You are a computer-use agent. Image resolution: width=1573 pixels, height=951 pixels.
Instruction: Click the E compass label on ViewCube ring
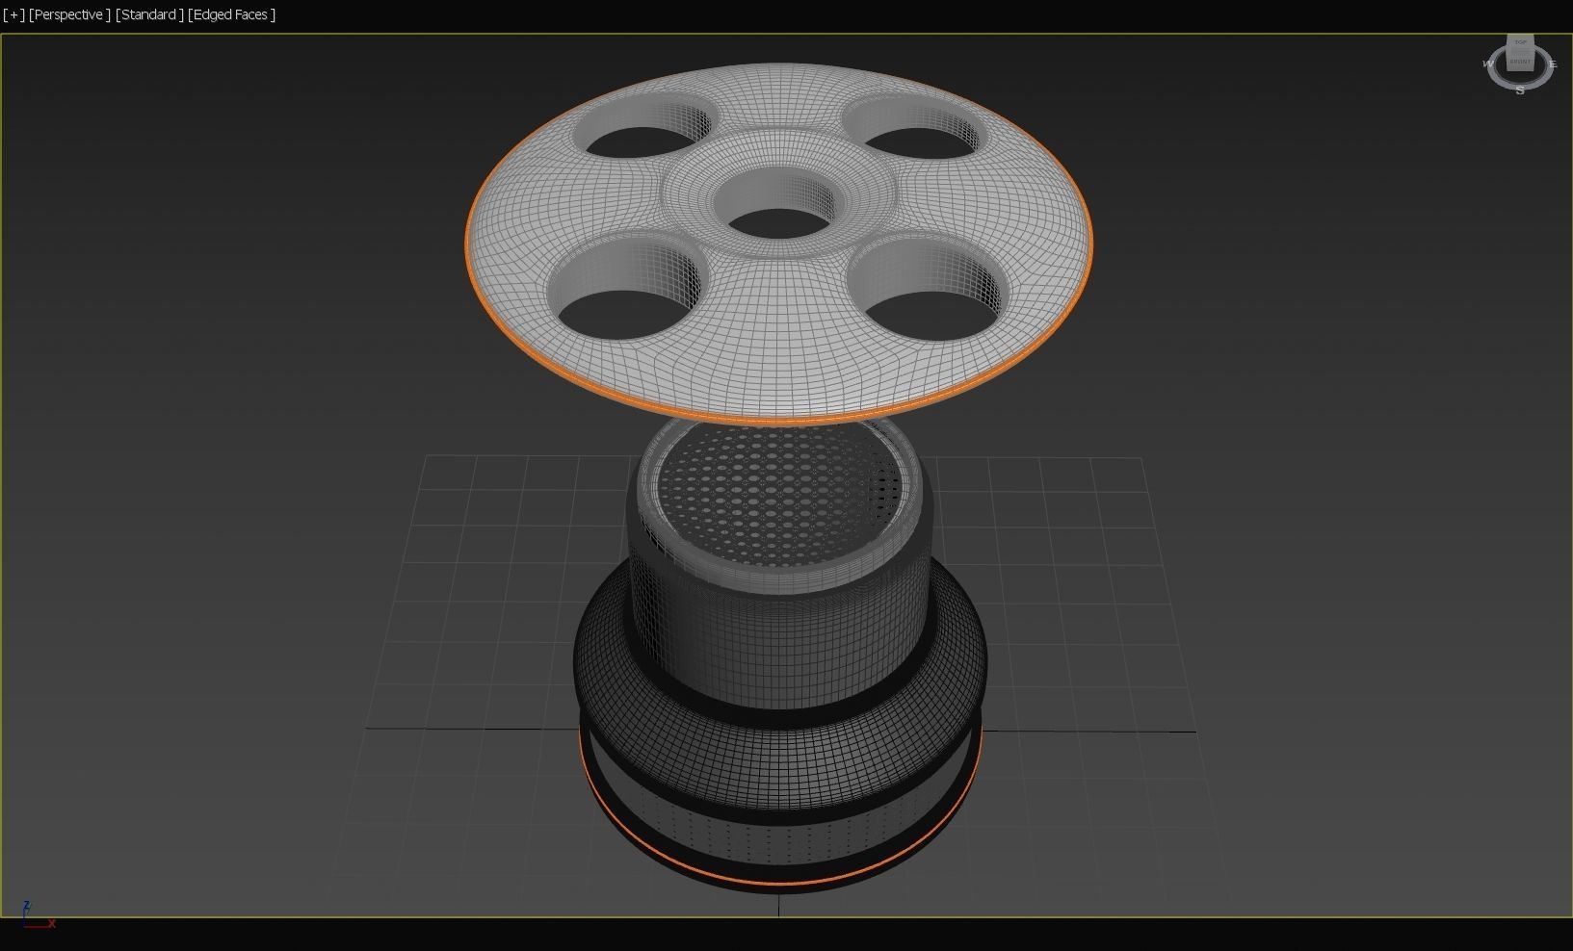point(1552,64)
